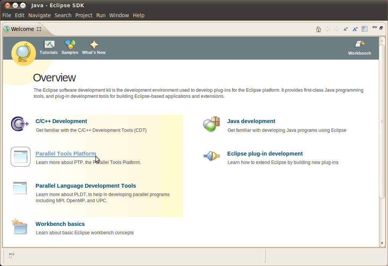Screen dimensions: 388x266
Task: Open Parallel Language Development Tools link
Action: click(86, 186)
